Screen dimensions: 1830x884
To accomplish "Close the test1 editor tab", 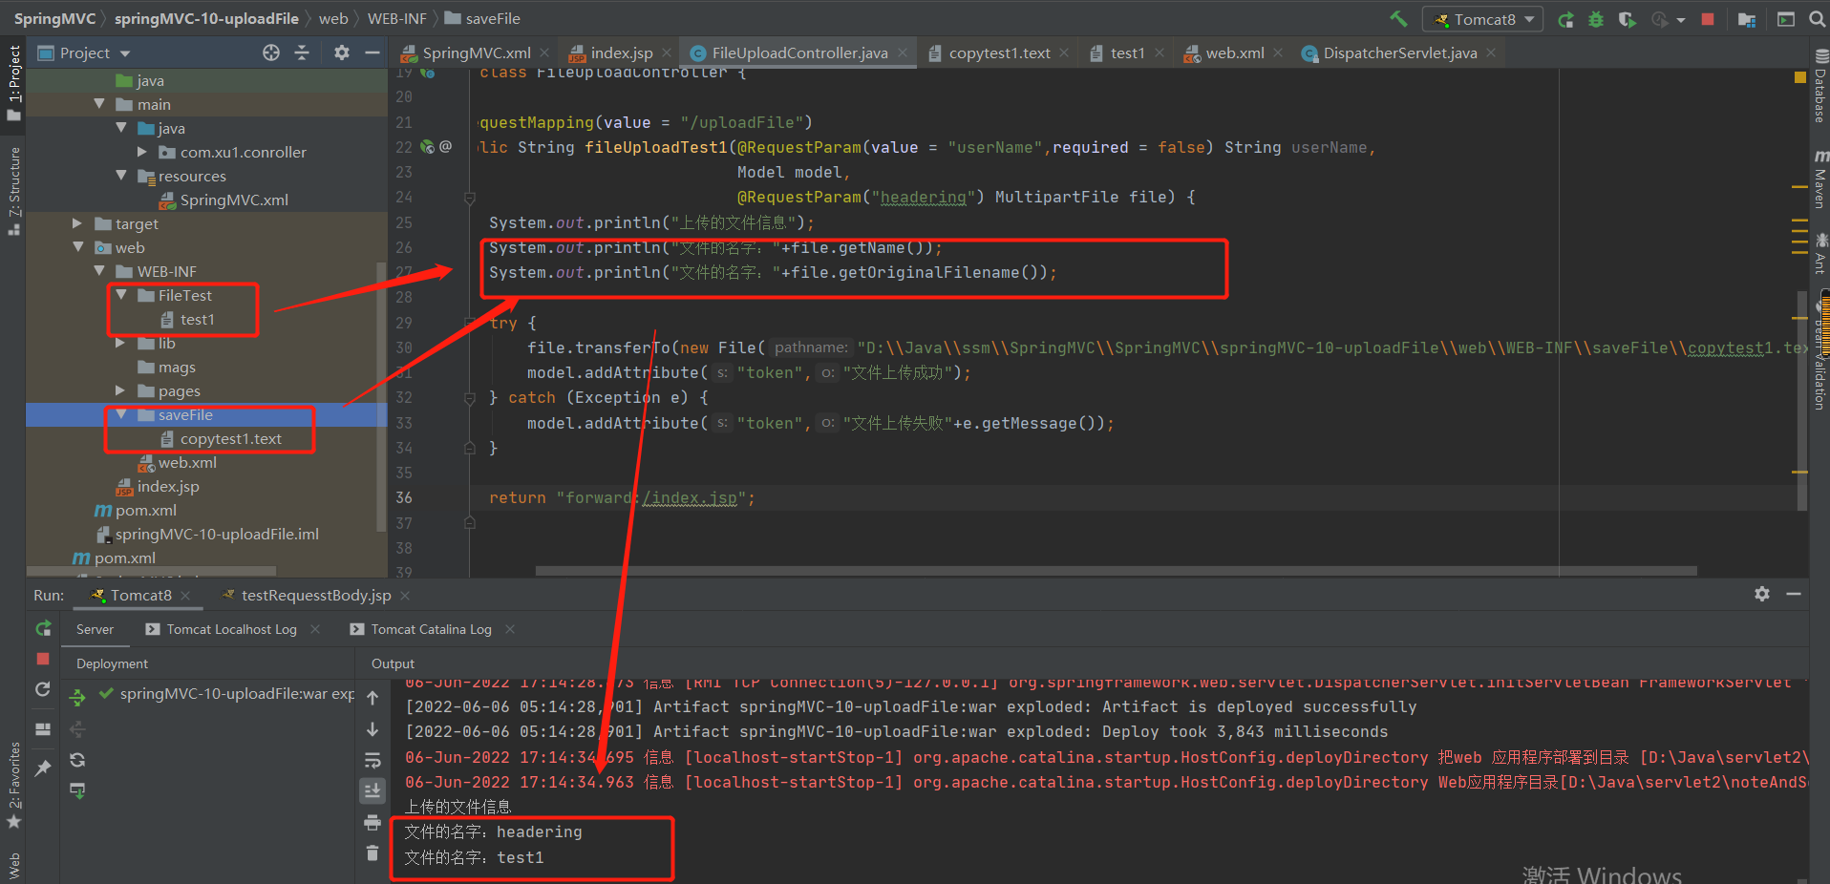I will [1160, 53].
